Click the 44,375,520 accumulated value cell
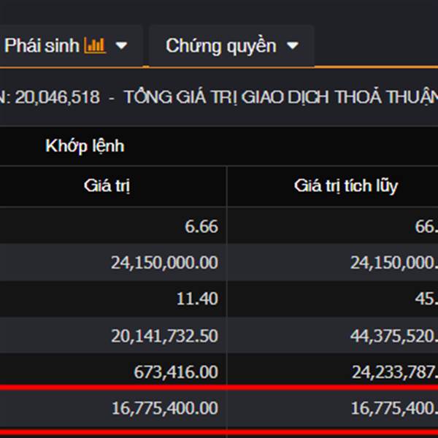This screenshot has width=438, height=438. [x=394, y=336]
